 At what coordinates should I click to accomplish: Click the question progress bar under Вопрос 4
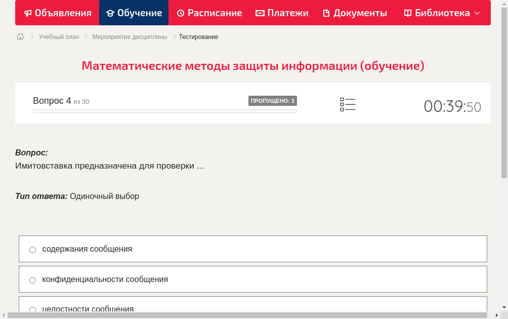coord(164,111)
